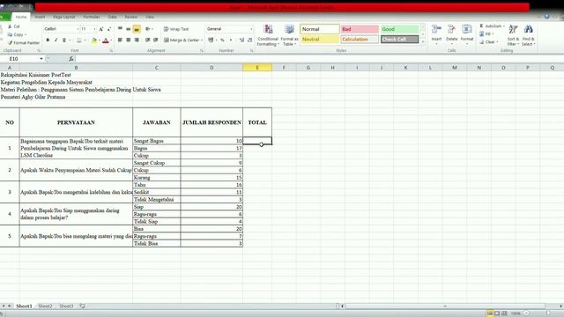This screenshot has width=564, height=317.
Task: Apply the red Font Color
Action: click(x=106, y=41)
